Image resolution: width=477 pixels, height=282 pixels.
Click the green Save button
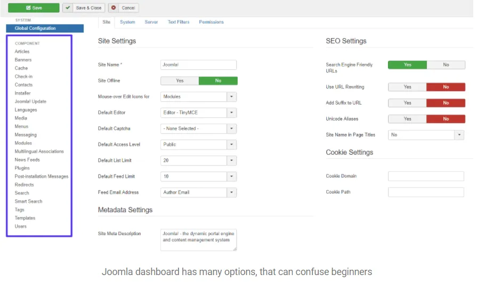click(34, 8)
